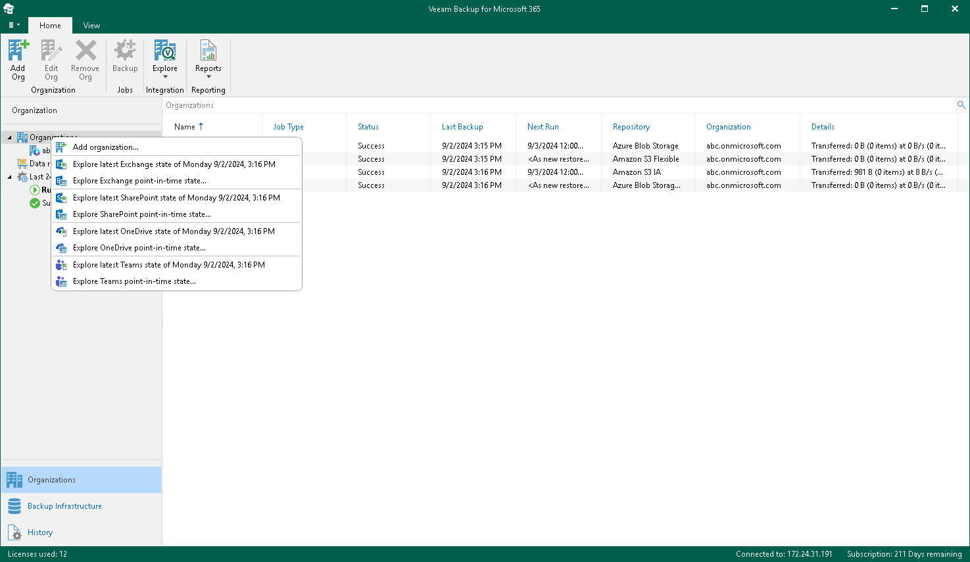Click the Organizations tree node building icon
The image size is (970, 562).
point(22,137)
